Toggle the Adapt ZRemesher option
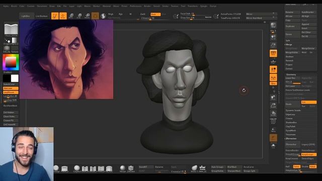This screenshot has width=322, height=181. (313, 166)
